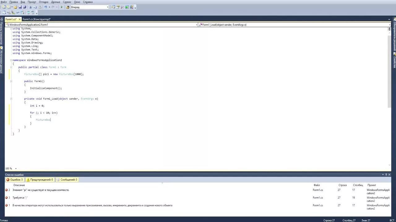Collapse the using directives block
The height and width of the screenshot is (222, 396).
[x=11, y=29]
